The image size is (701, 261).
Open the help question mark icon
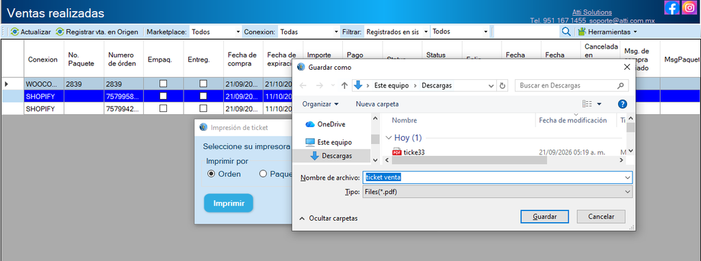[622, 104]
